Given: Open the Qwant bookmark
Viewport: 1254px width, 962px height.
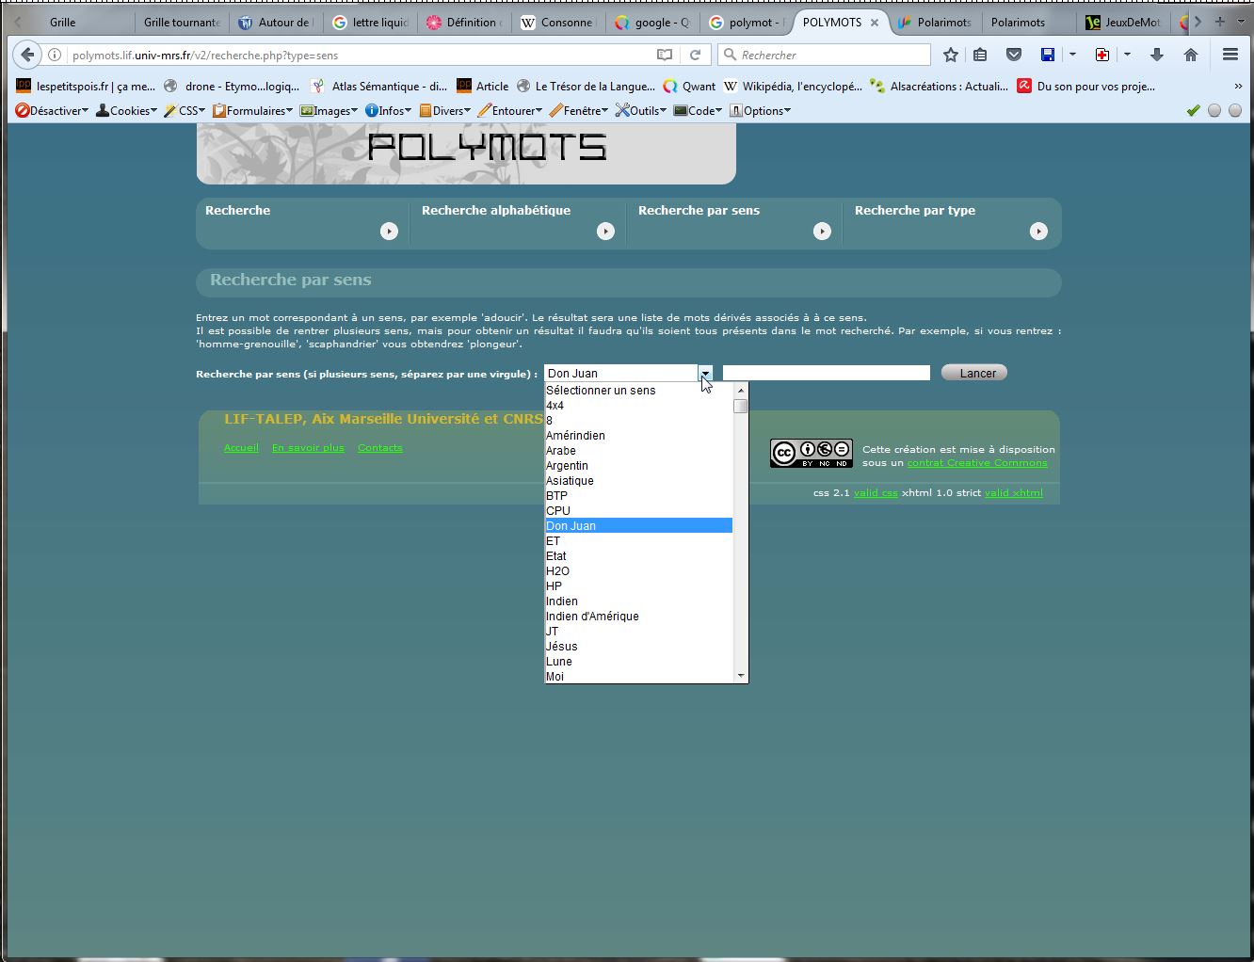Looking at the screenshot, I should click(x=689, y=86).
